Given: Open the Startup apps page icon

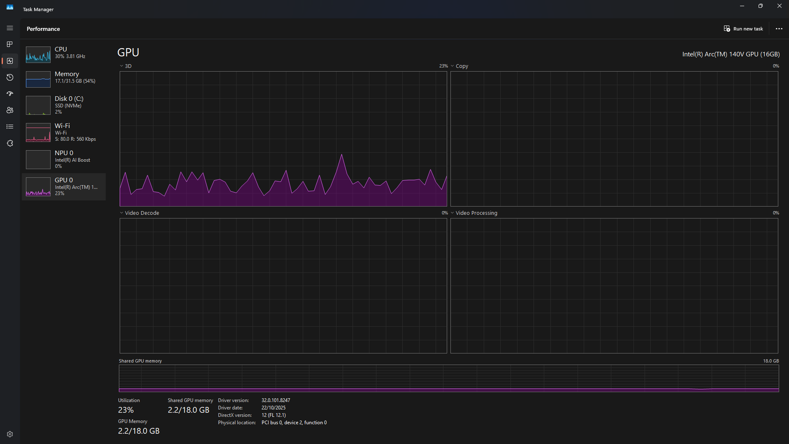Looking at the screenshot, I should pyautogui.click(x=10, y=94).
